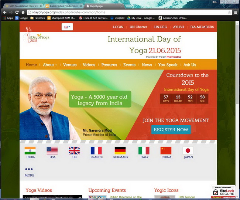Open the UN Charter link
The image size is (240, 200).
(x=138, y=27)
